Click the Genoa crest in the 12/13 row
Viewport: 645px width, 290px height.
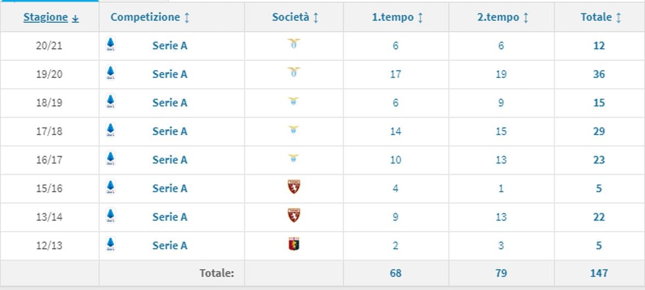[x=294, y=244]
